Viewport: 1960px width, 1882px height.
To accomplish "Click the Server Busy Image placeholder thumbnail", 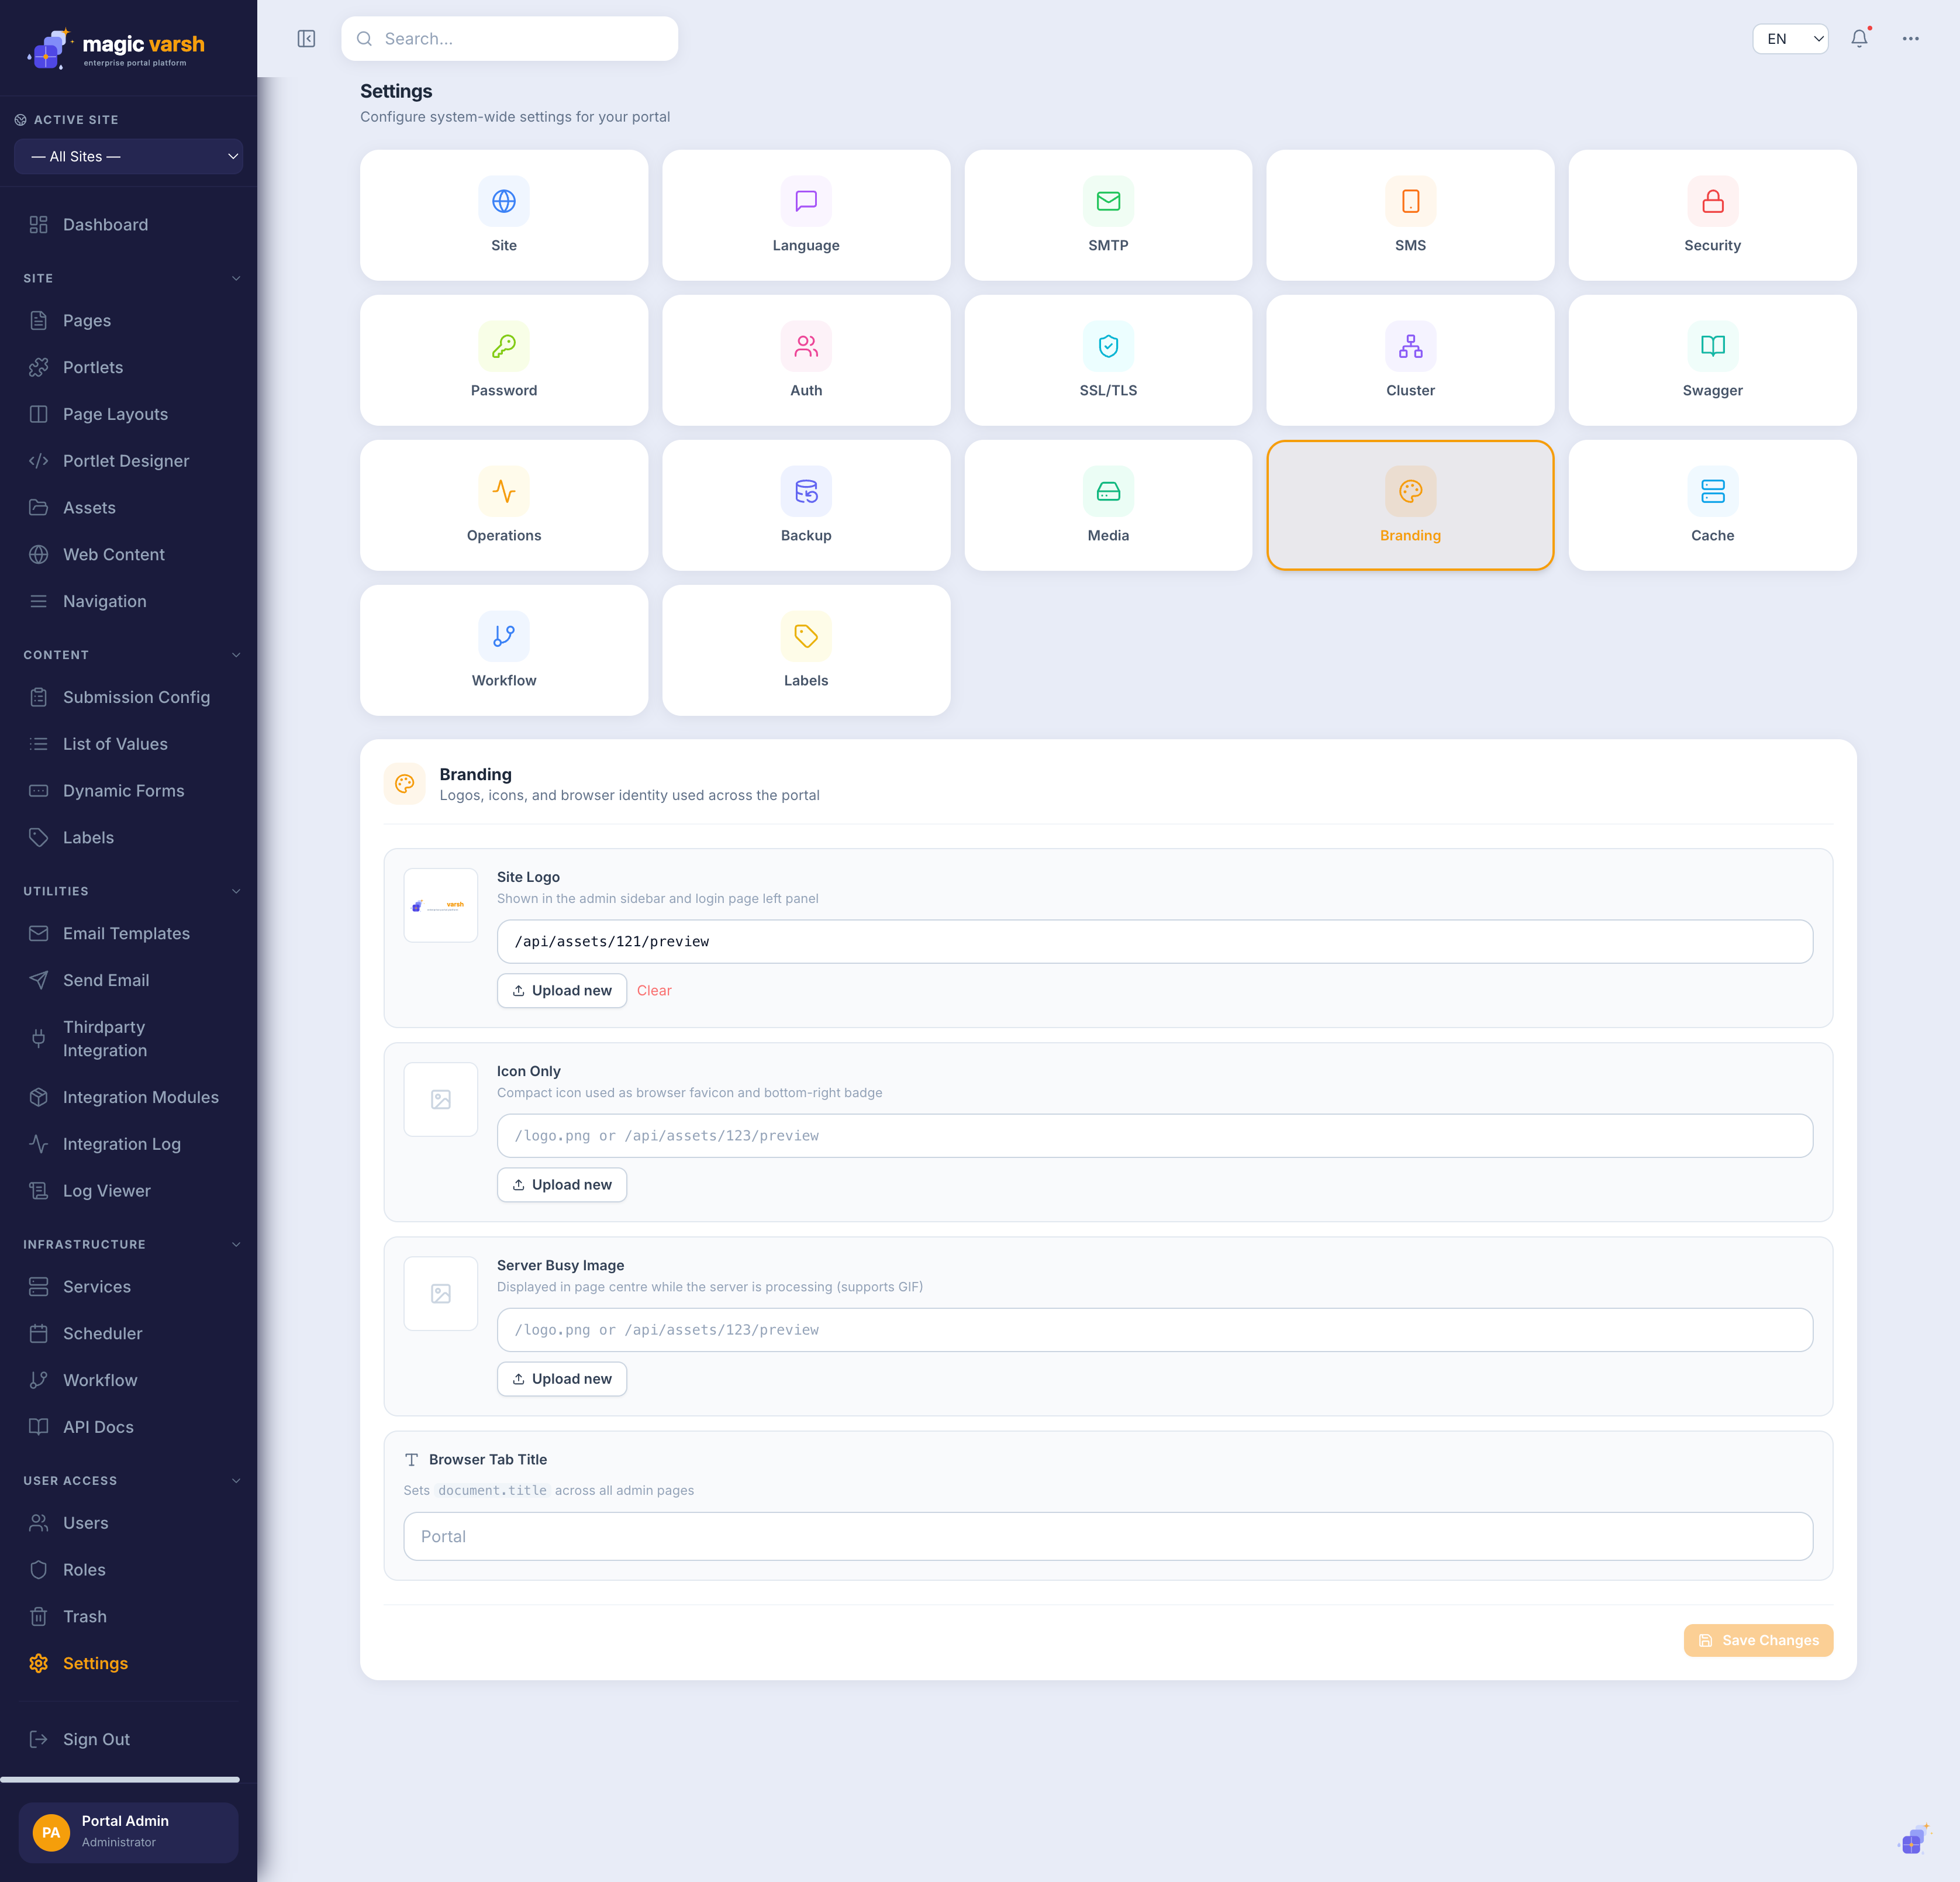I will click(x=440, y=1293).
